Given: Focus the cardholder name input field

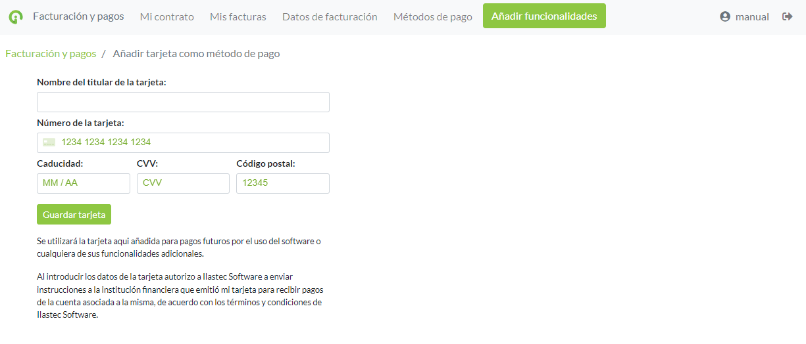Looking at the screenshot, I should [183, 102].
